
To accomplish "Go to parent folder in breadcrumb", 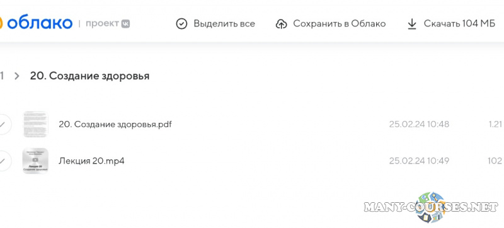I will 2,76.
